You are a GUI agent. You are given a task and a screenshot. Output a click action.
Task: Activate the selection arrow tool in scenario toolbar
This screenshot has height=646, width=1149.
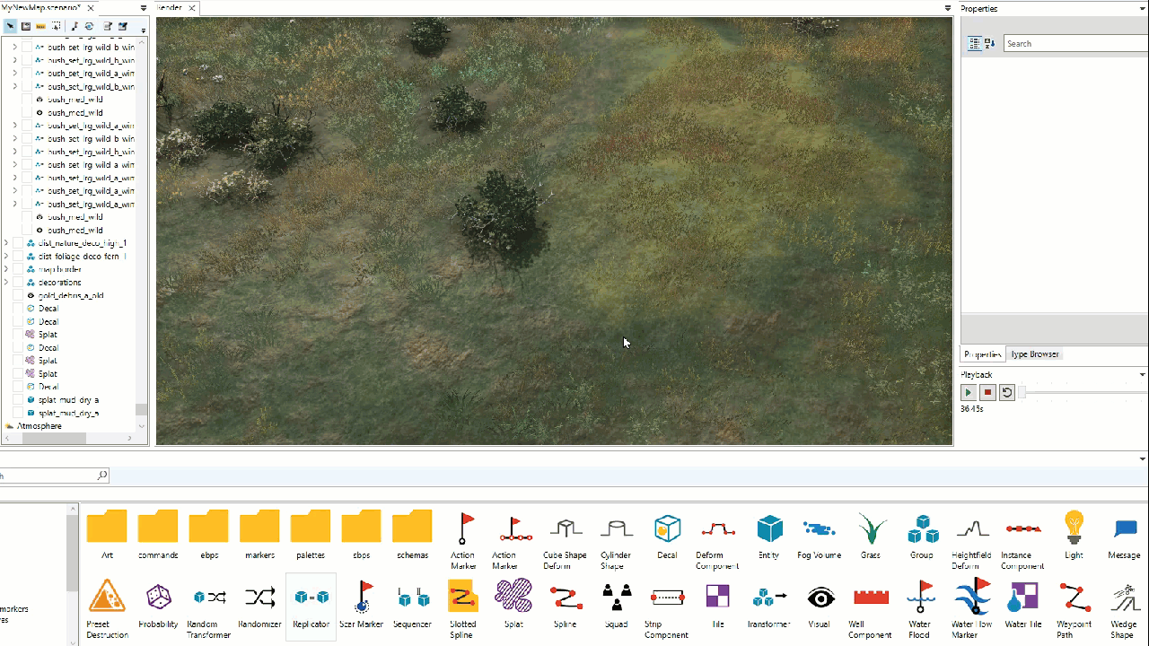10,27
